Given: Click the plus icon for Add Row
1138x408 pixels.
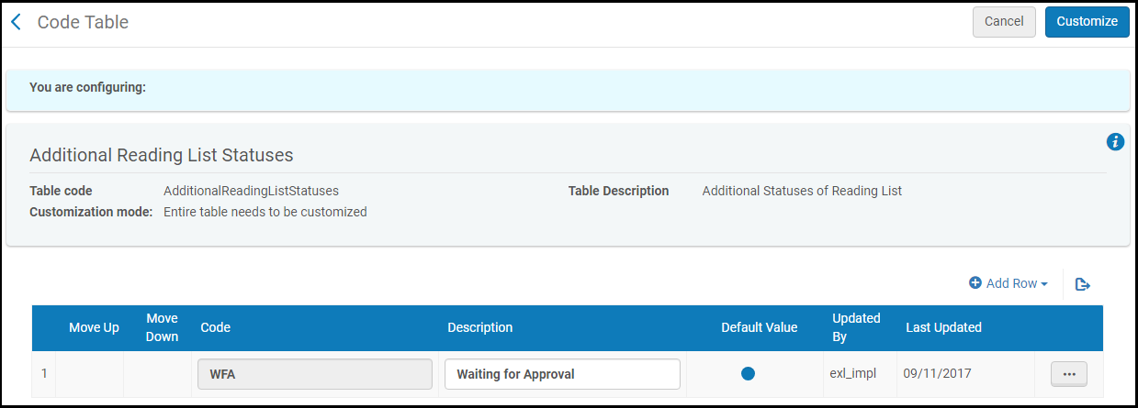Looking at the screenshot, I should [x=975, y=283].
